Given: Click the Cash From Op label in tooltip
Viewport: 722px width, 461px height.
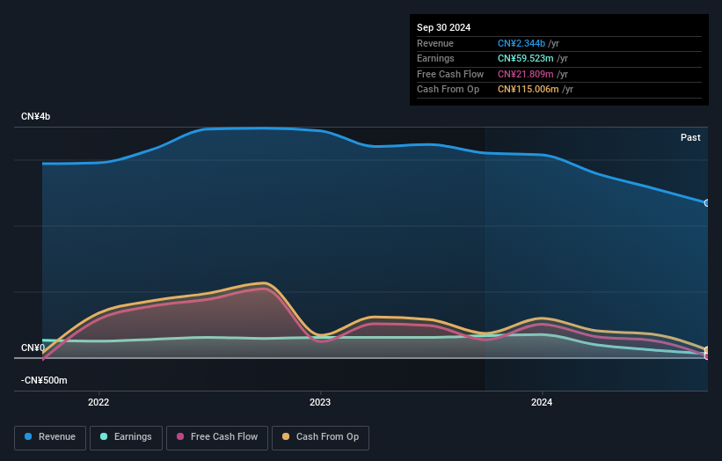Looking at the screenshot, I should [x=448, y=90].
